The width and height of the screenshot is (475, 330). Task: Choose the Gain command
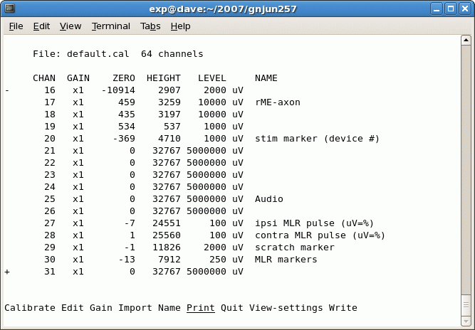[x=100, y=308]
